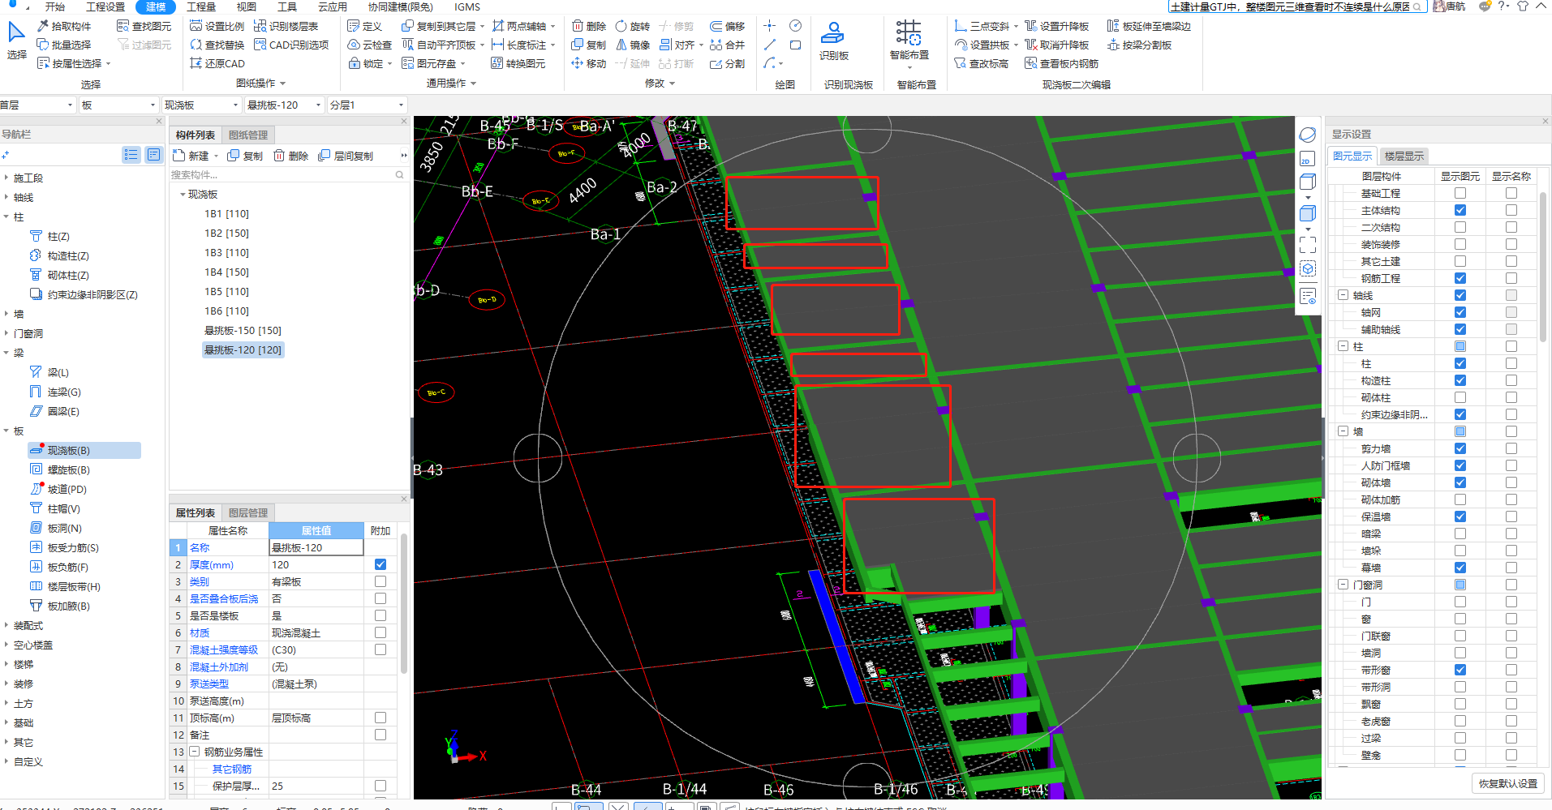Expand 墙 category in navigation bar
Viewport: 1552px width, 810px height.
6,314
